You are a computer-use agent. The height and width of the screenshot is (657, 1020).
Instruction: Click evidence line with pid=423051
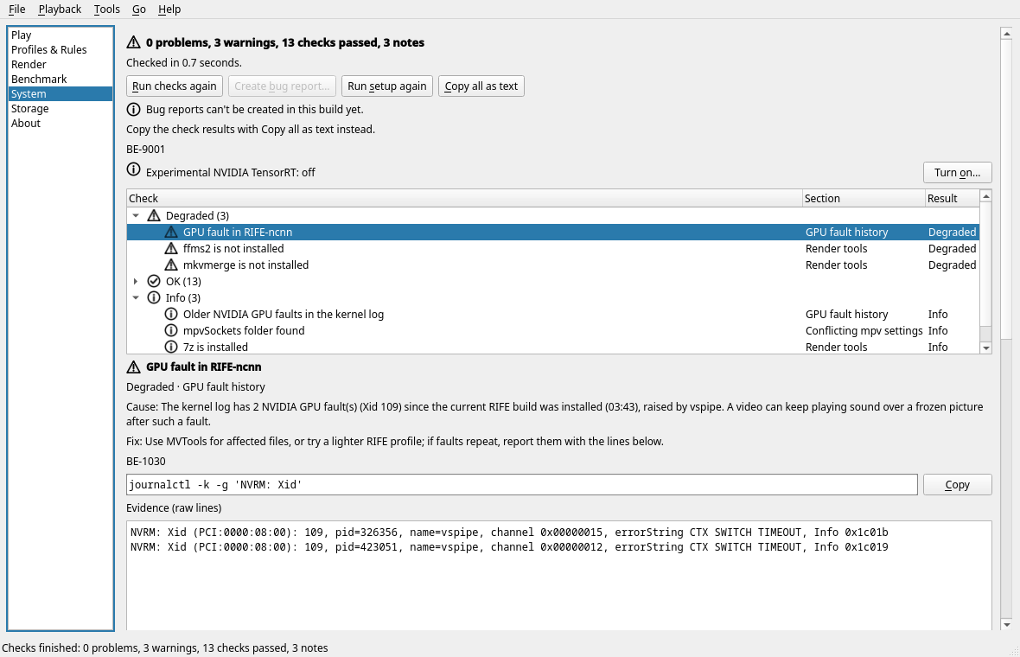(x=509, y=547)
